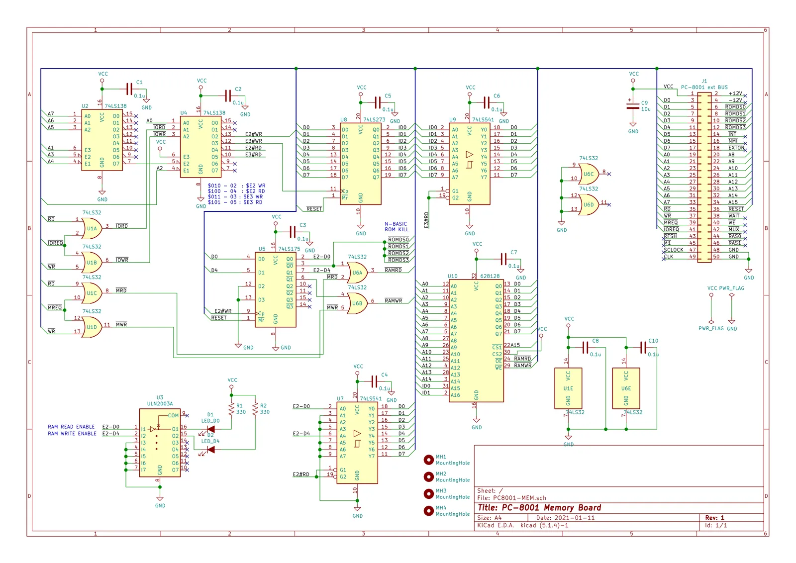Screen dimensions: 796x563
Task: Pick capacitor C5 above U8
Action: click(377, 102)
